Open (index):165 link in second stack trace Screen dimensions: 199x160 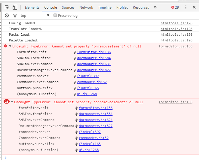click(90, 144)
